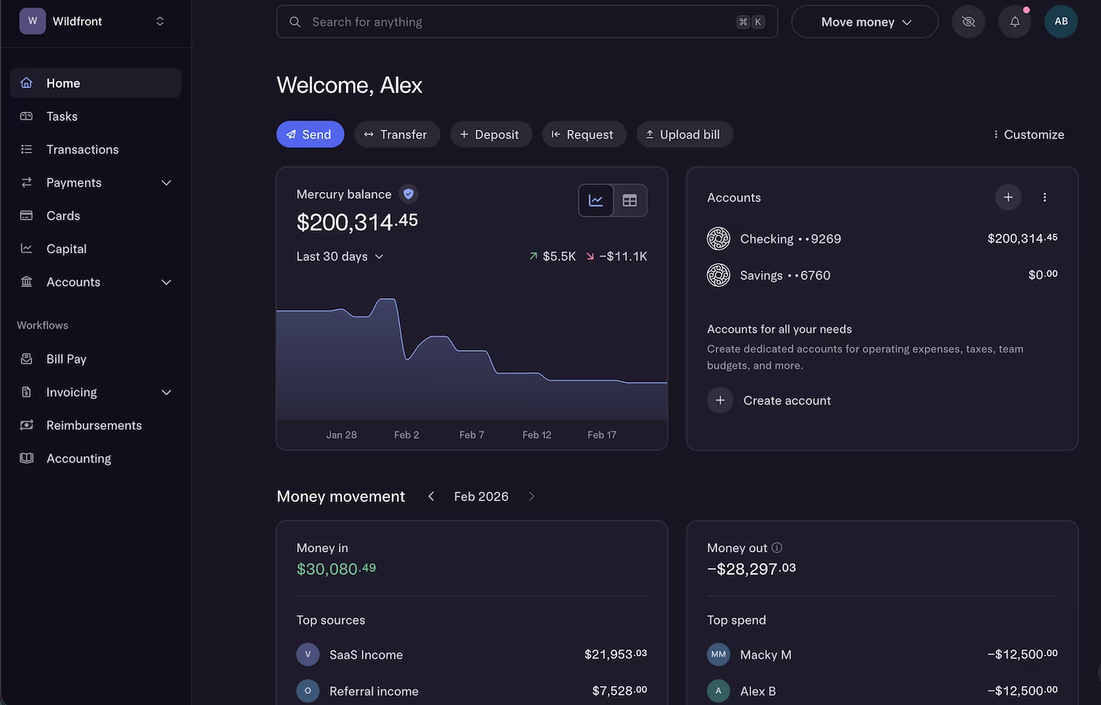Screen dimensions: 1101x705
Task: Click the Reimbursements sidebar icon
Action: pyautogui.click(x=27, y=425)
